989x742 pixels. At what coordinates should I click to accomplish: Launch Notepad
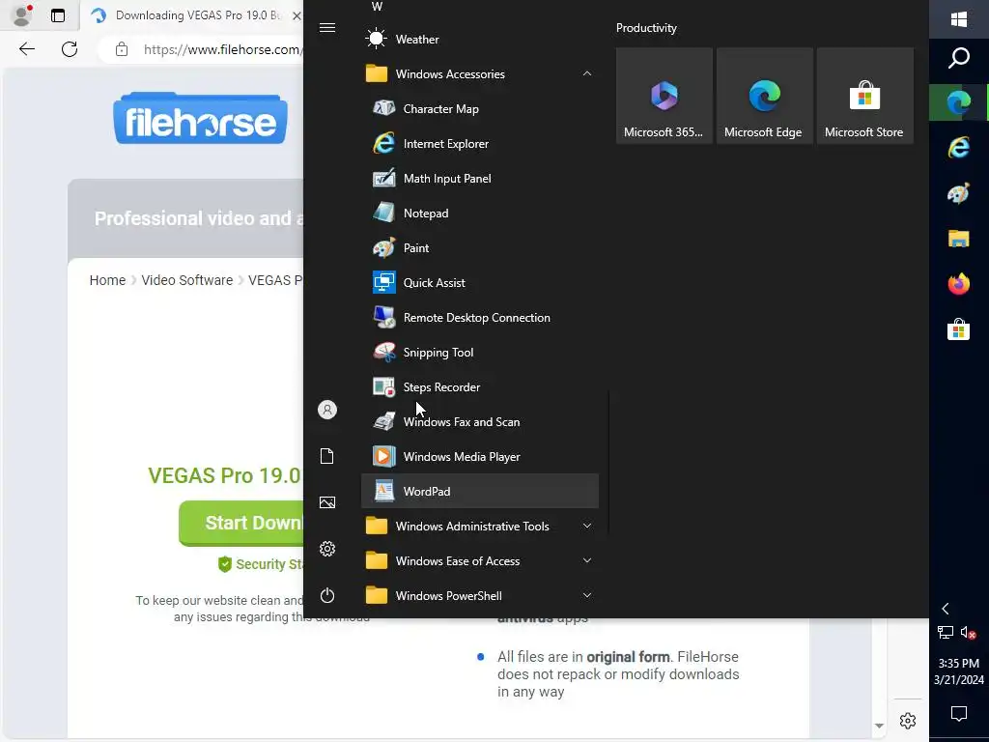coord(479,213)
